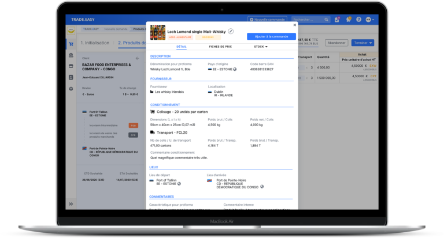This screenshot has width=444, height=238.
Task: Click the yellow company logo in sidebar
Action: pos(71,31)
